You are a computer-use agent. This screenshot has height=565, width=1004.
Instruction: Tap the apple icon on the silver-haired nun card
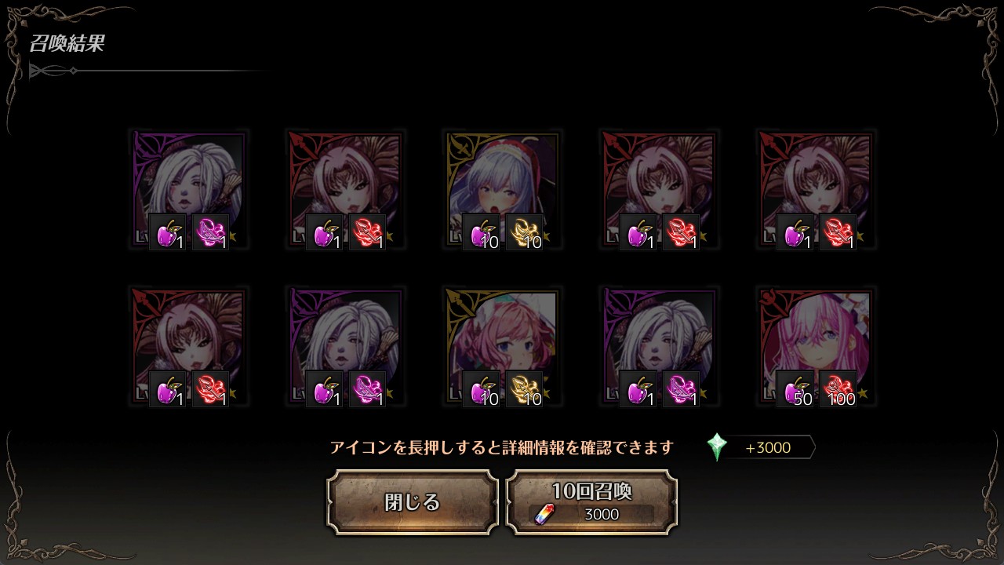[x=482, y=232]
